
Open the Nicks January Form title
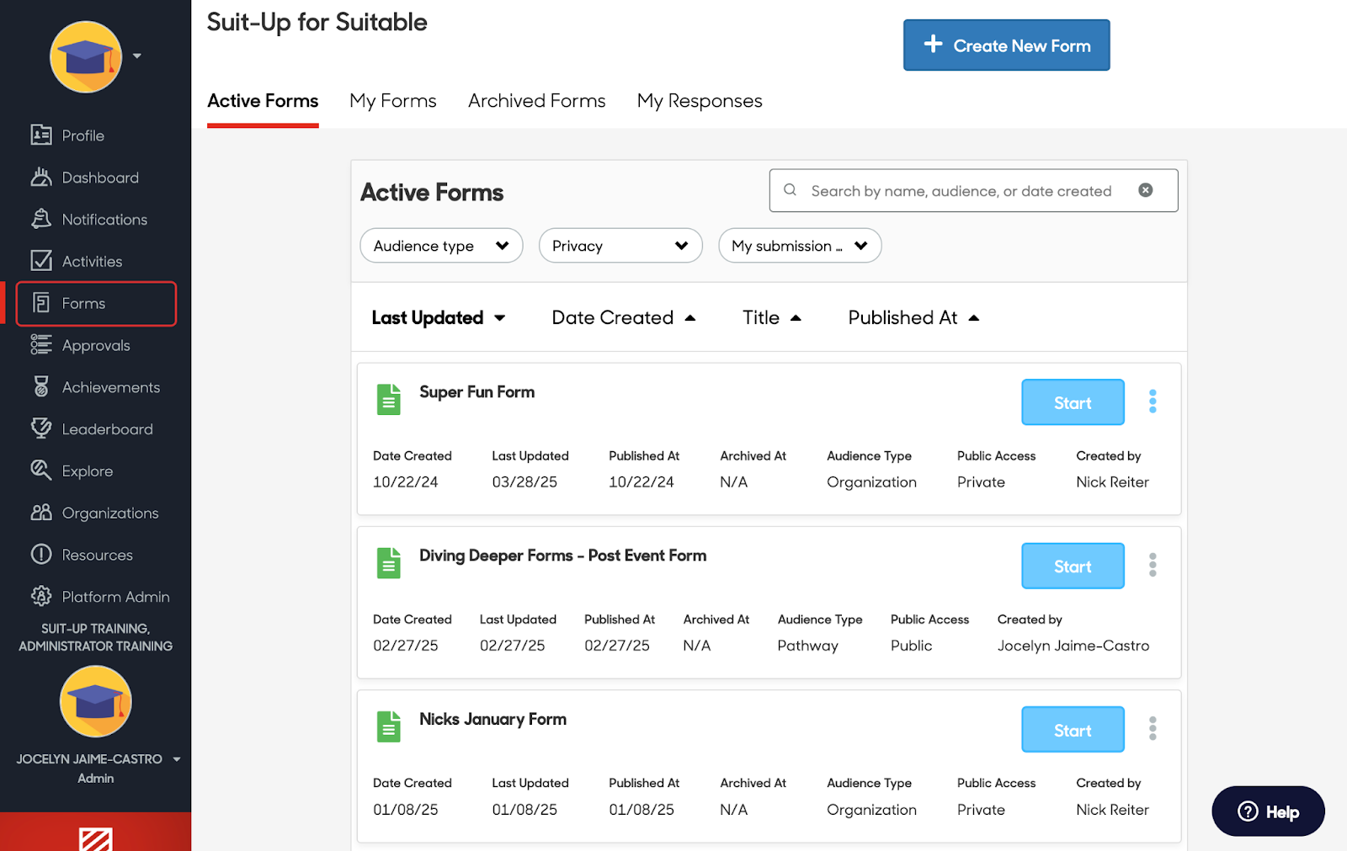pyautogui.click(x=492, y=720)
